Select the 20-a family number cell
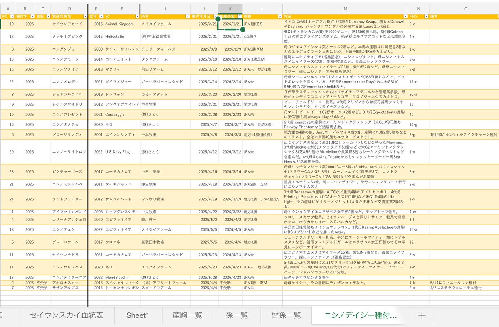 coord(418,94)
